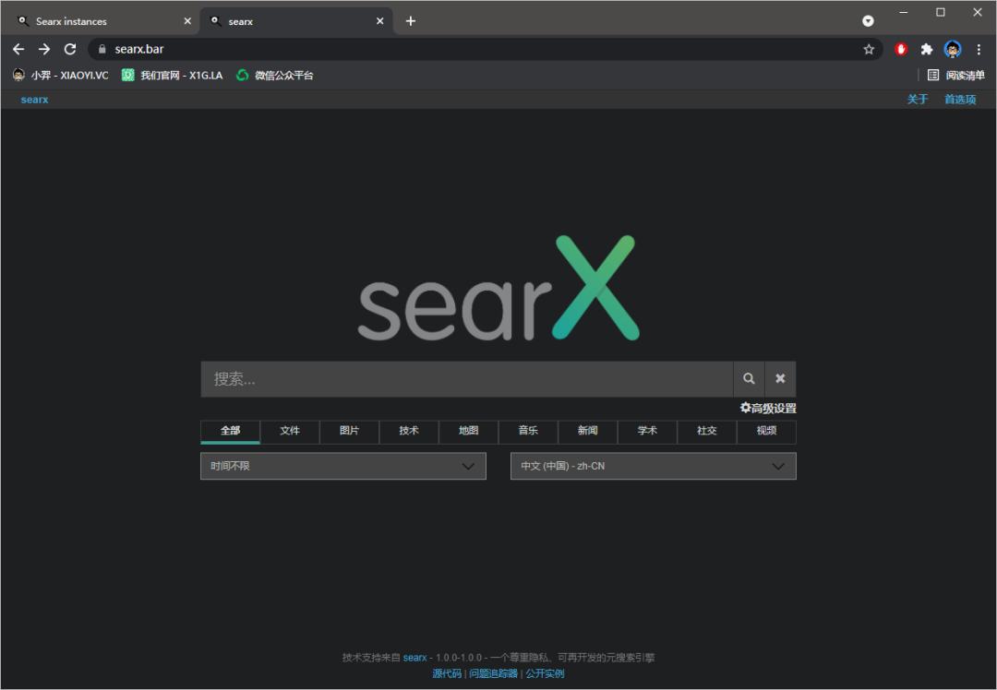Click the red adblock extension icon
The width and height of the screenshot is (997, 690).
[x=901, y=49]
